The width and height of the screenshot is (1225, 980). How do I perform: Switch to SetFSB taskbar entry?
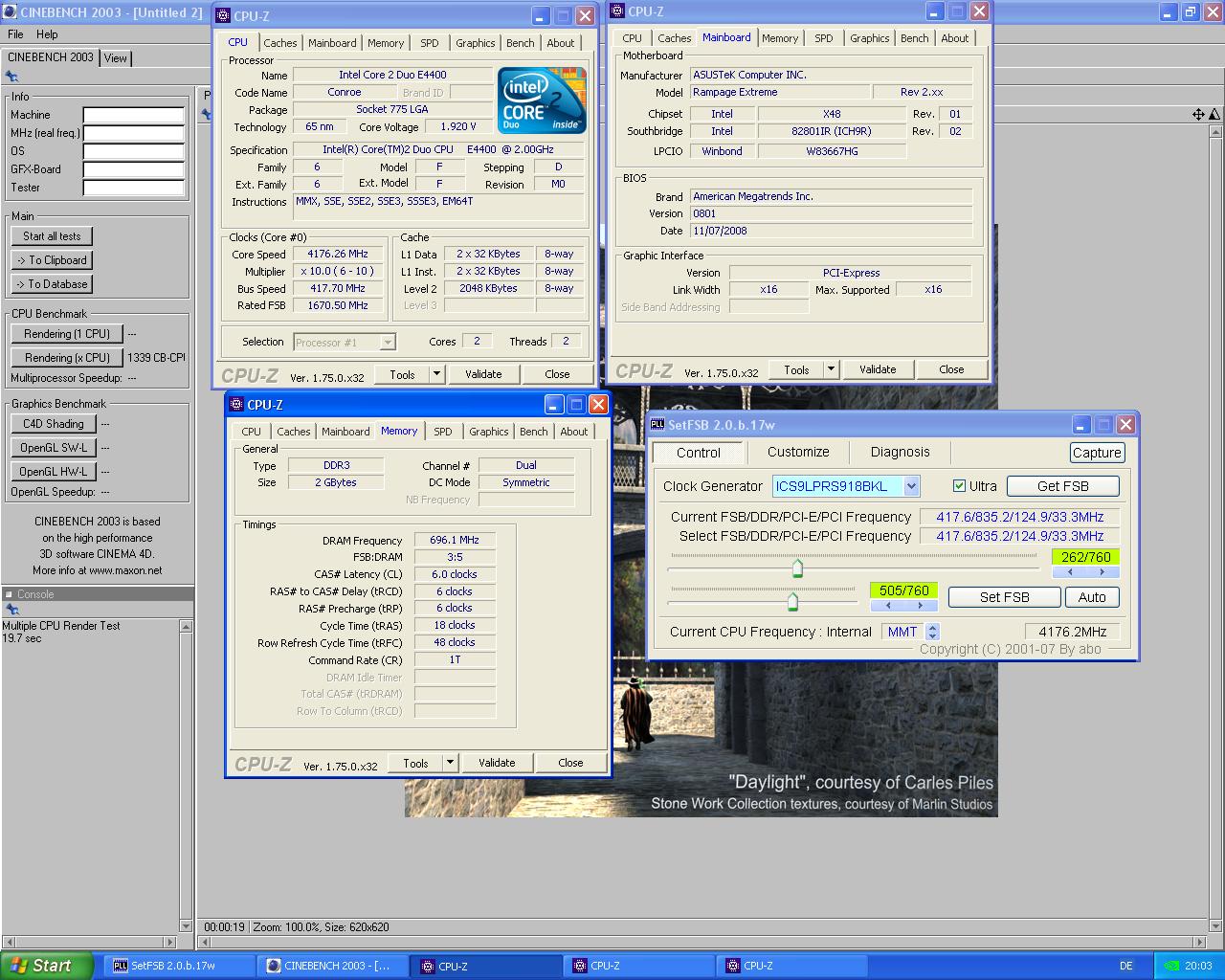click(x=181, y=966)
